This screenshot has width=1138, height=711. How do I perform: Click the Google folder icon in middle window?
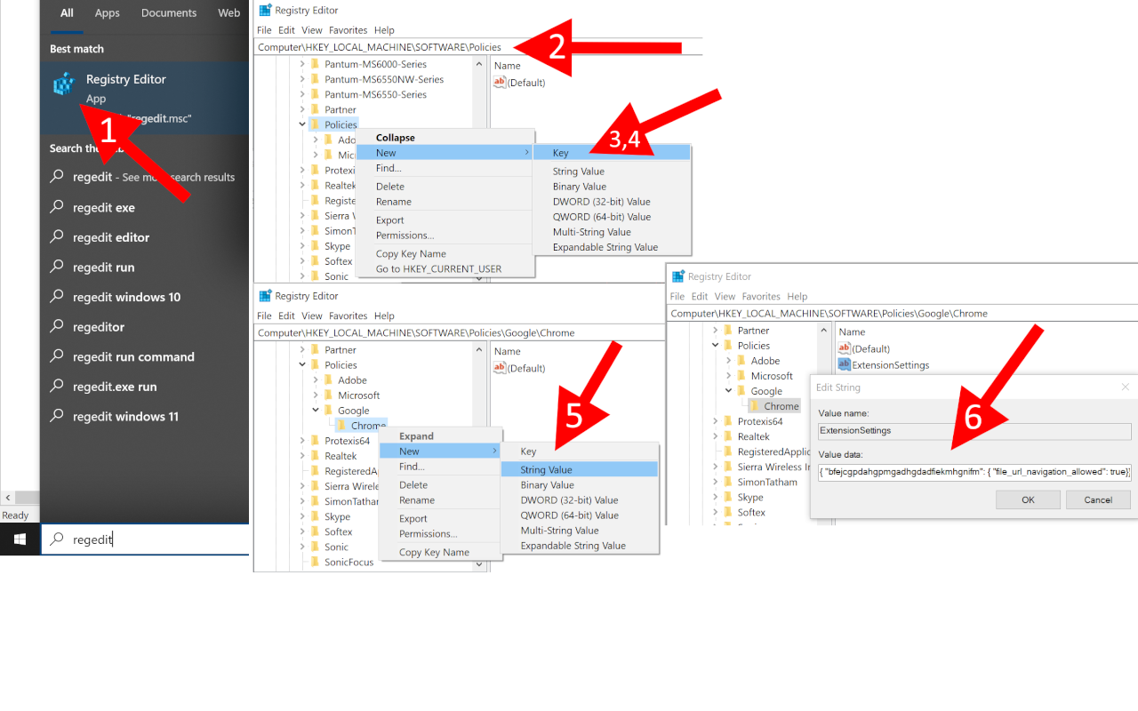(x=327, y=411)
